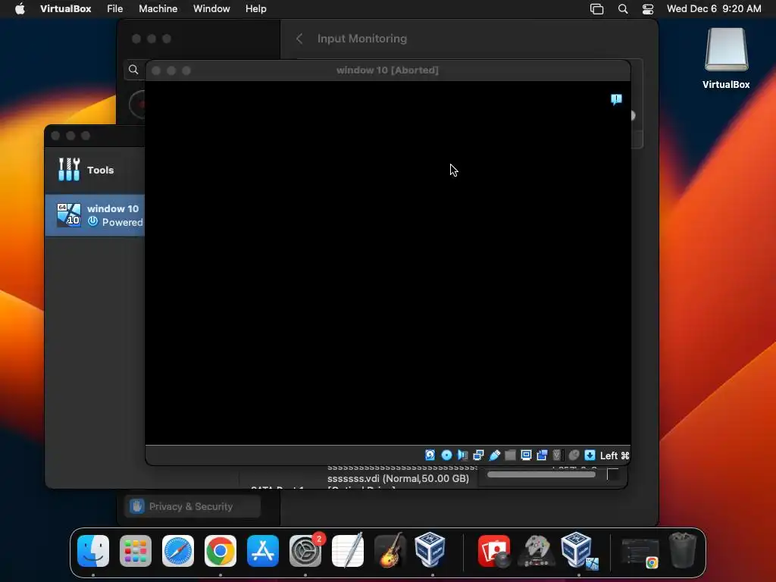Open the Apple menu

tap(20, 9)
